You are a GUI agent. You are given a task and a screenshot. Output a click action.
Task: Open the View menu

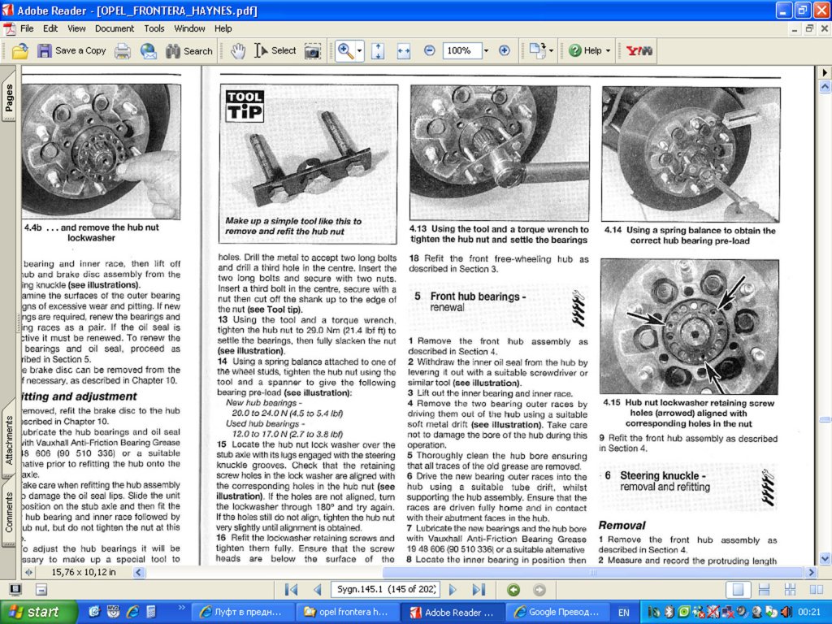(76, 28)
